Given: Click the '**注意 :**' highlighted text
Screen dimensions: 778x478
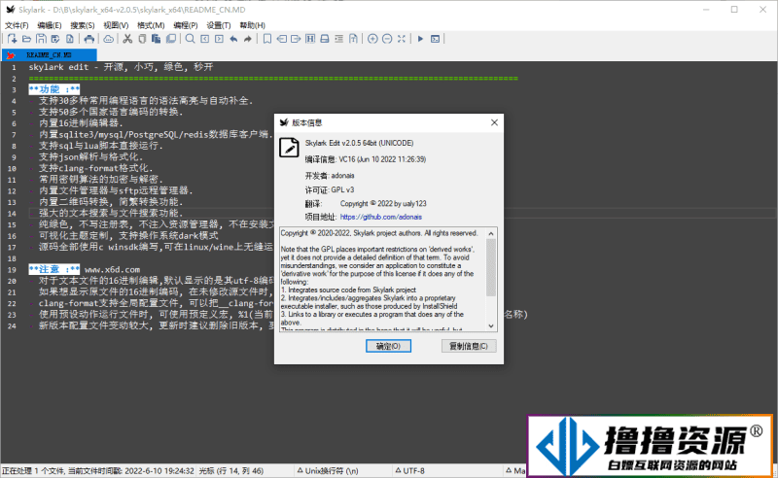Looking at the screenshot, I should (54, 269).
